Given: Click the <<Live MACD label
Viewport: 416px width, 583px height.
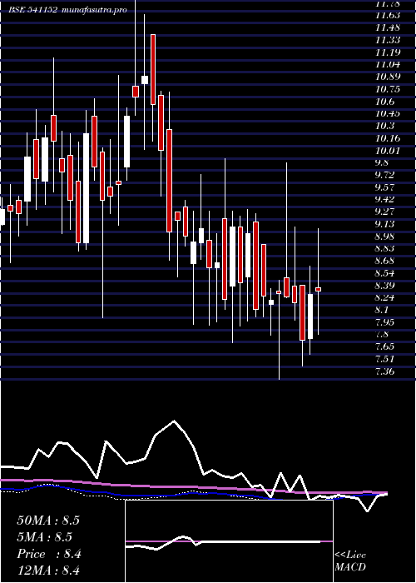Looking at the screenshot, I should pyautogui.click(x=350, y=561).
